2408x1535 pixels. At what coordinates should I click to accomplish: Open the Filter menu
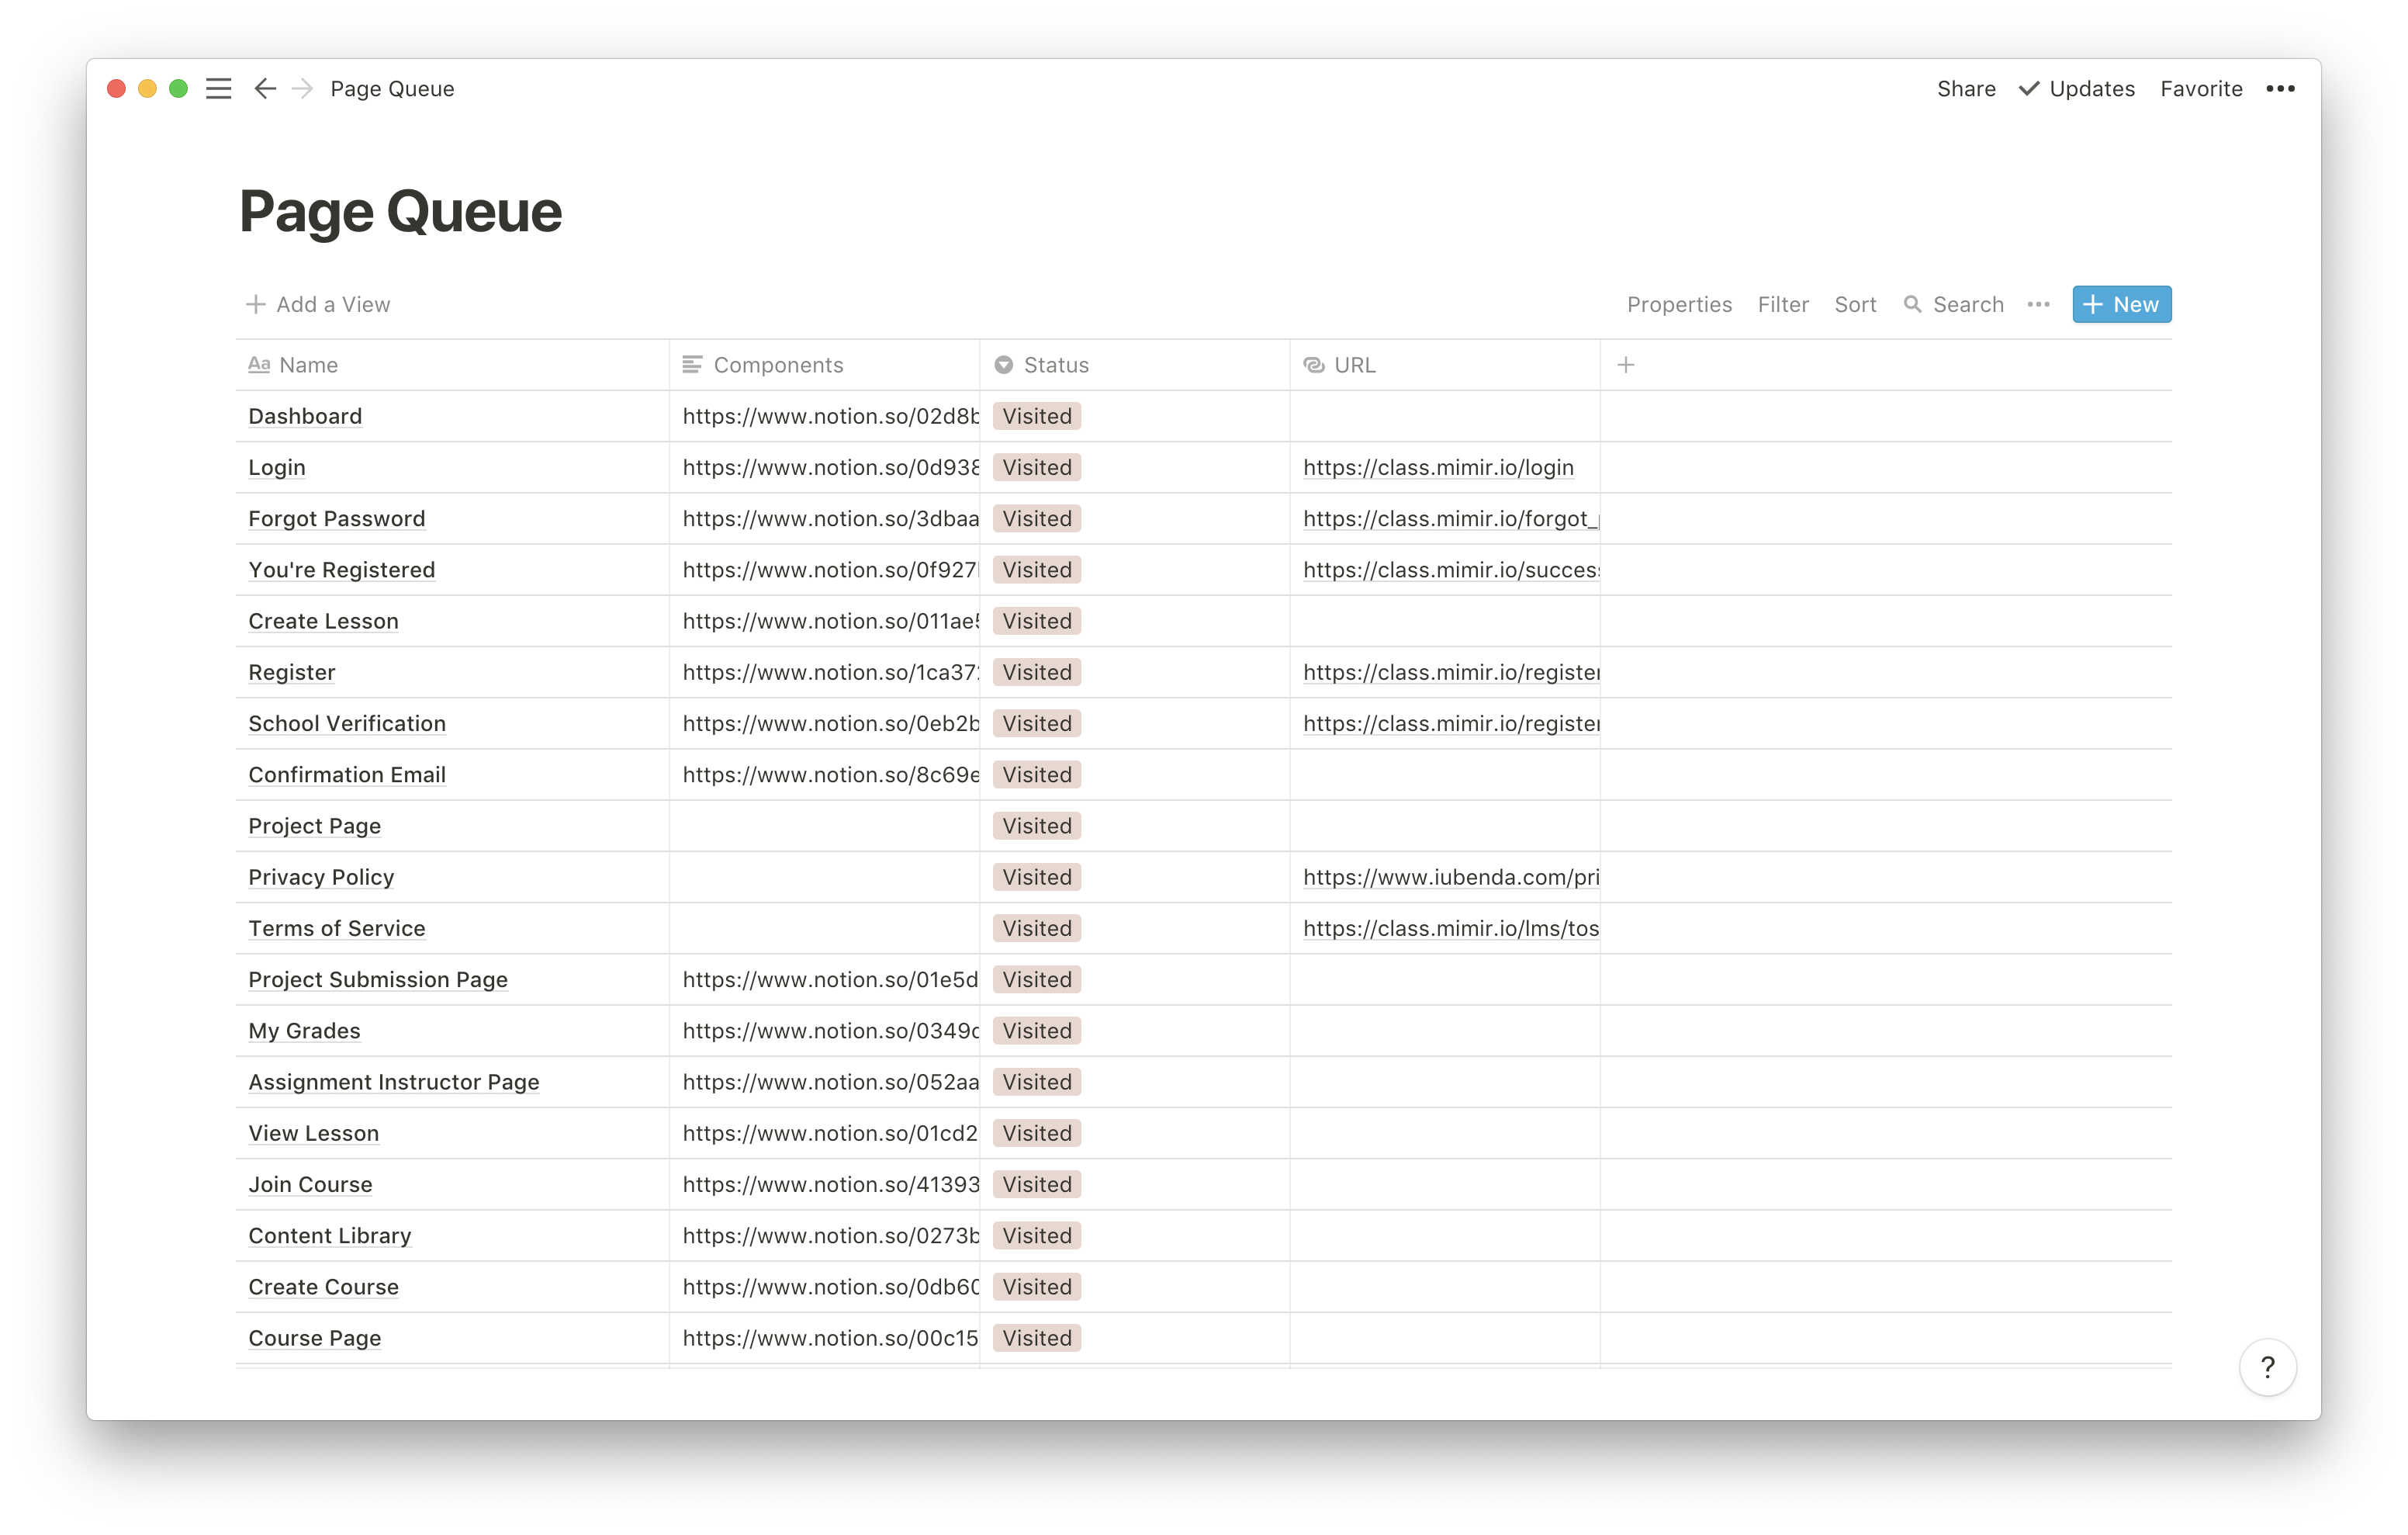click(1783, 304)
